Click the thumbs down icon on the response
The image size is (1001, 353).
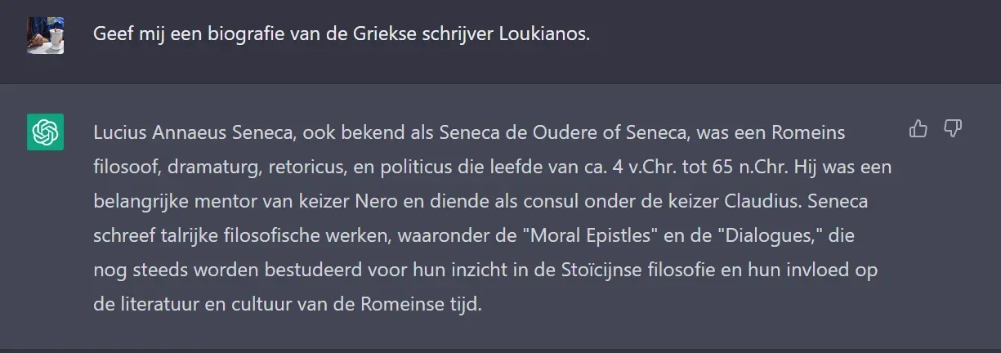click(x=953, y=129)
